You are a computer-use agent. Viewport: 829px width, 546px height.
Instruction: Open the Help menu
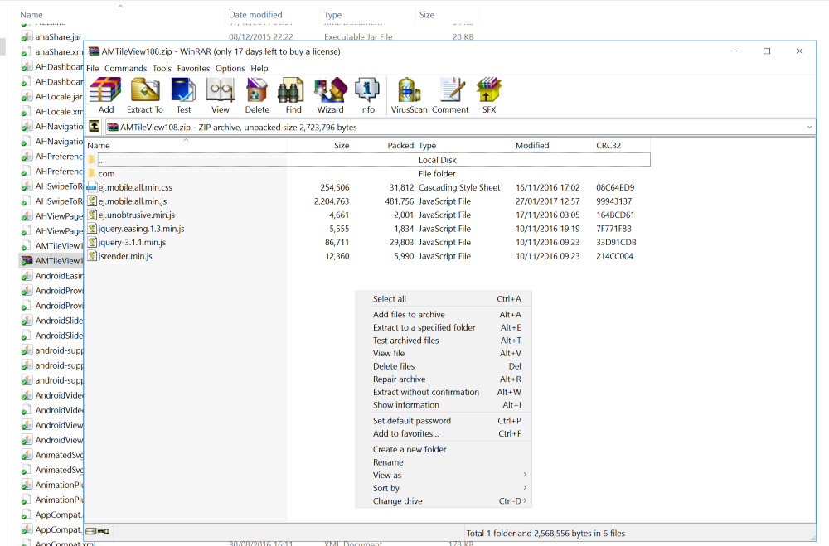point(259,68)
